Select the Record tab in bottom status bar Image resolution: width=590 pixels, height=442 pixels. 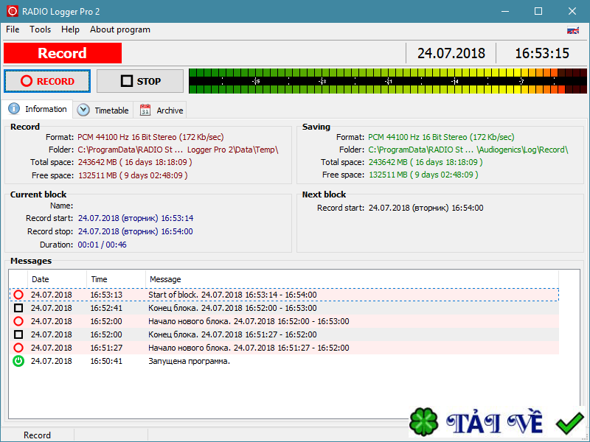click(38, 435)
